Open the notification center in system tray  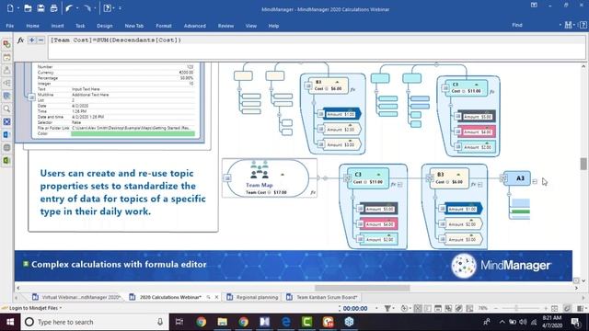575,322
